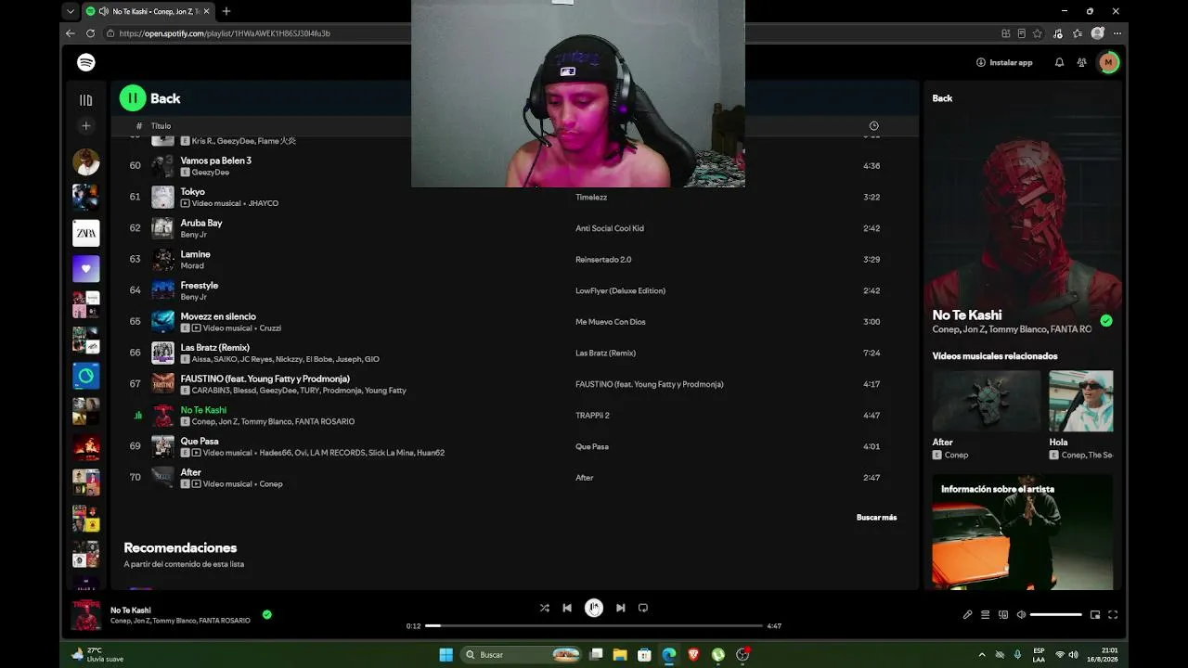Open No Te Kashi title in side panel
1188x668 pixels.
pos(966,315)
